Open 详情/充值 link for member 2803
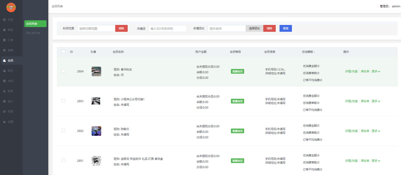 click(x=351, y=101)
